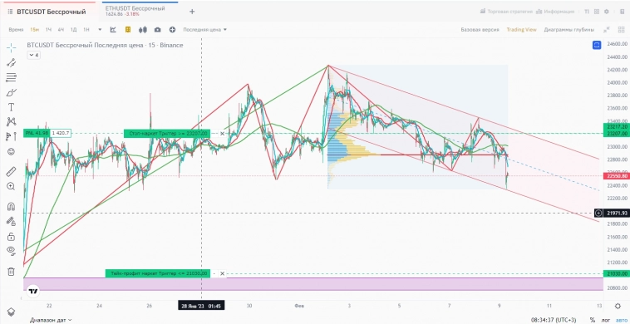The height and width of the screenshot is (324, 630).
Task: Select the 4Ч timeframe
Action: click(x=61, y=29)
